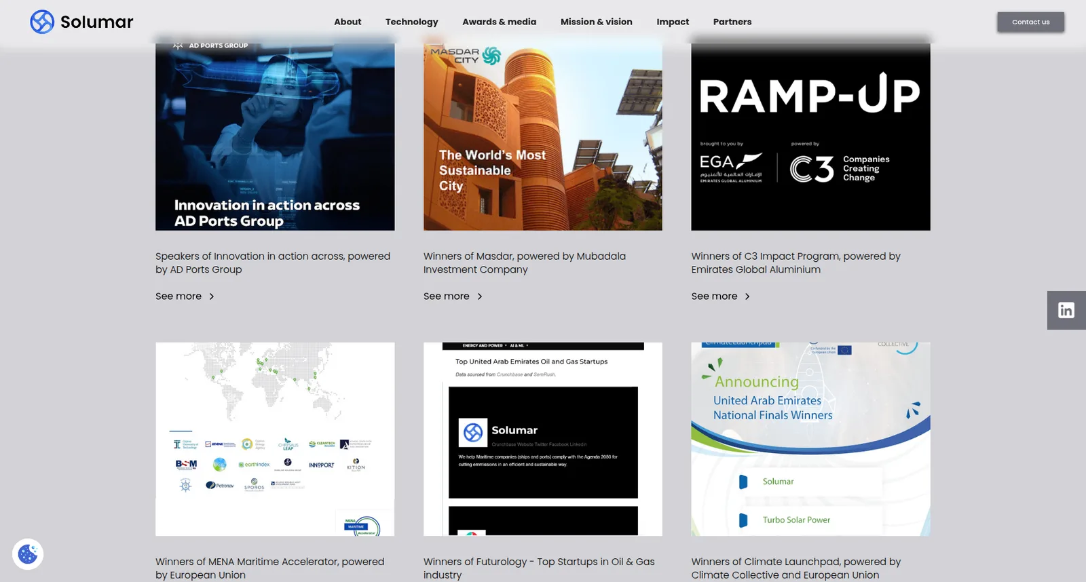Open the Partners nav link
The width and height of the screenshot is (1086, 582).
(732, 22)
